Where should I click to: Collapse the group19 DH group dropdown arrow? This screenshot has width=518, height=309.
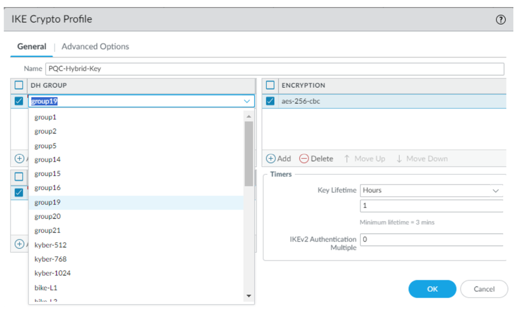pos(247,101)
